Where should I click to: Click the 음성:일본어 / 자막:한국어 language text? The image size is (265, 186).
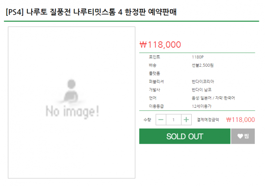pos(213,98)
